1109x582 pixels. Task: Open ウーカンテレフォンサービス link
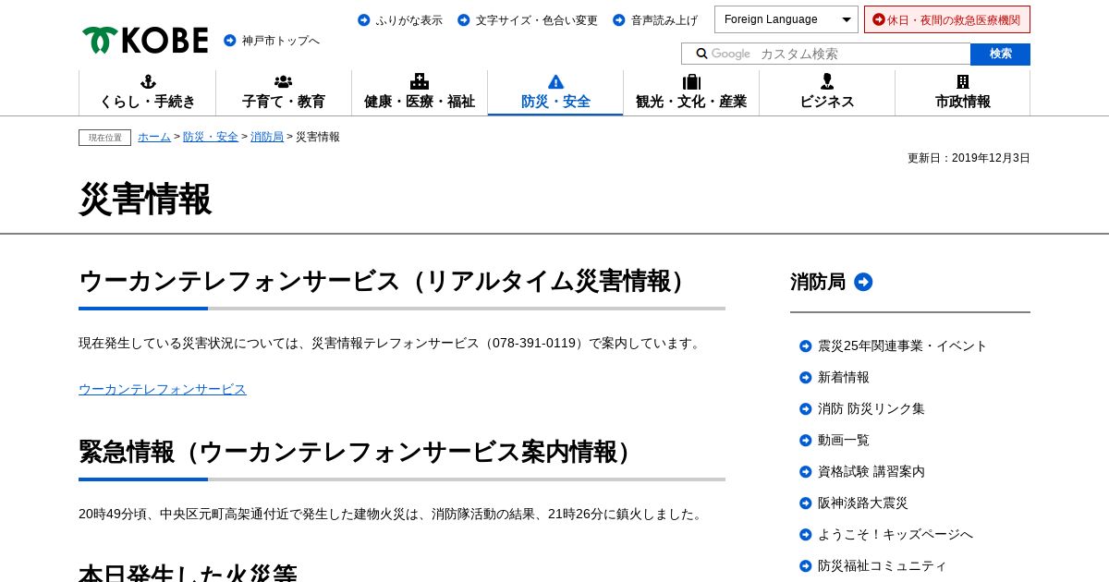[x=163, y=389]
